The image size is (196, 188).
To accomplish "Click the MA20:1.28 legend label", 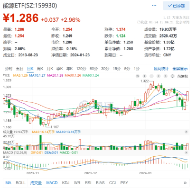I will [x=55, y=75].
